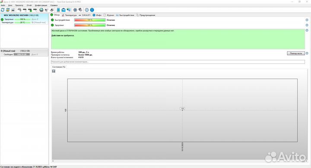Click the Температура value in left disk panel
The height and width of the screenshot is (168, 311).
[x=22, y=22]
